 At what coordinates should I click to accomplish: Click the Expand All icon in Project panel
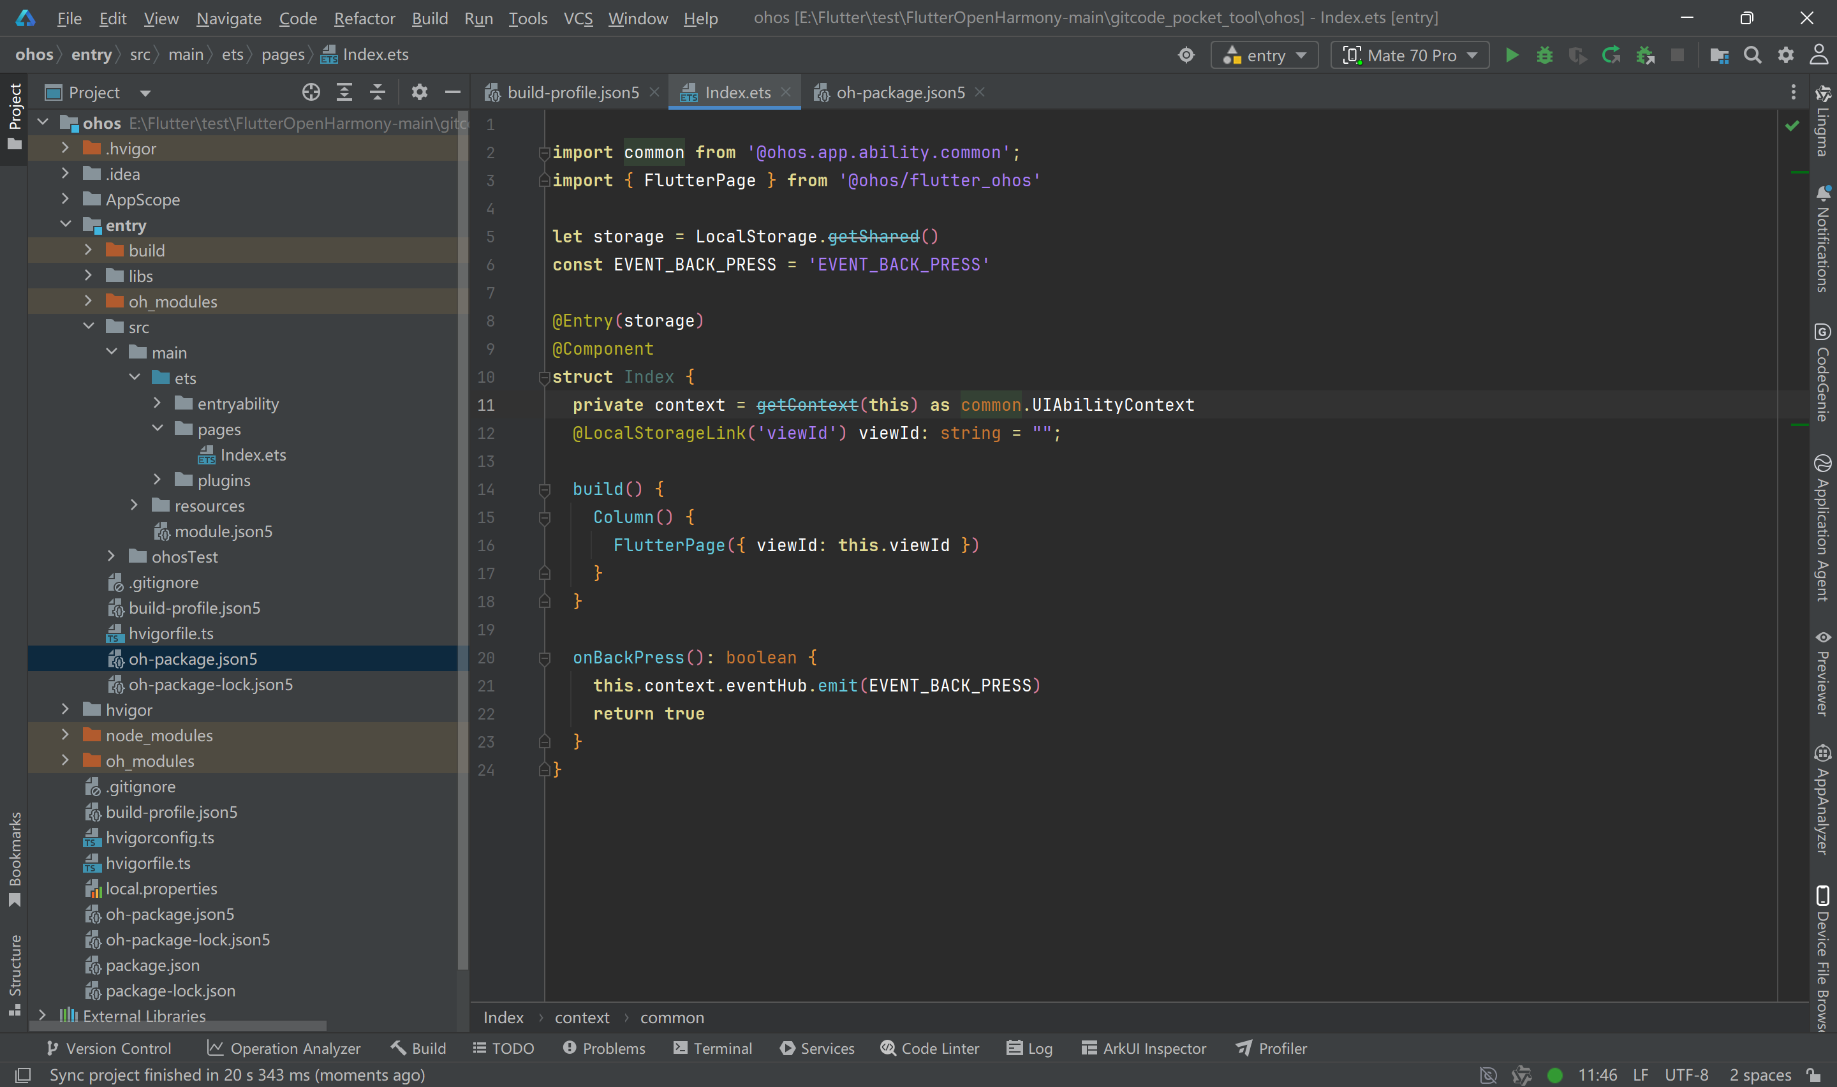point(344,92)
